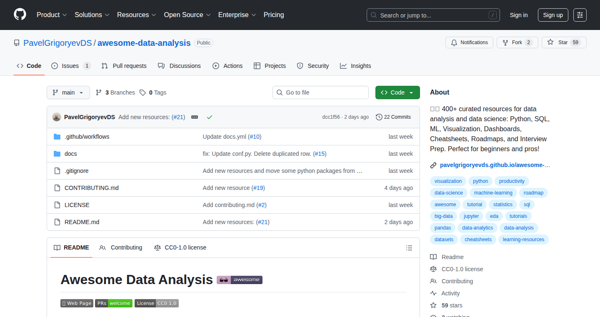The width and height of the screenshot is (600, 317).
Task: Open pull request #19 link
Action: click(258, 188)
